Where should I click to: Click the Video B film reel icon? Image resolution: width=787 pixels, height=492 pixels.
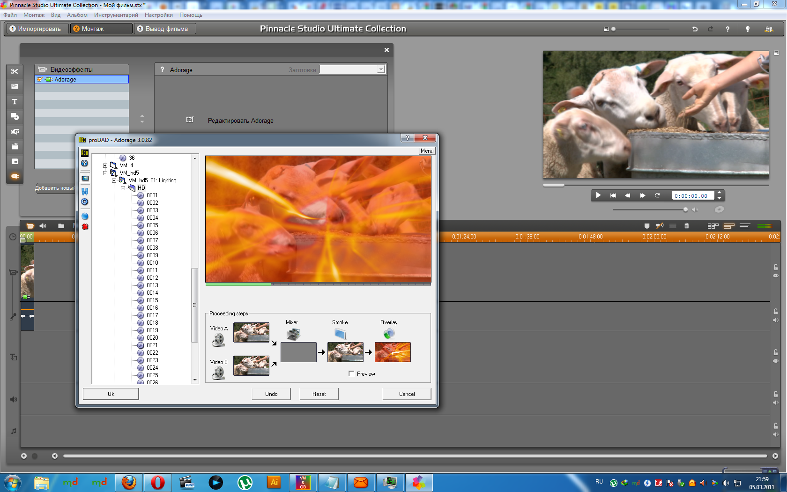click(x=218, y=373)
